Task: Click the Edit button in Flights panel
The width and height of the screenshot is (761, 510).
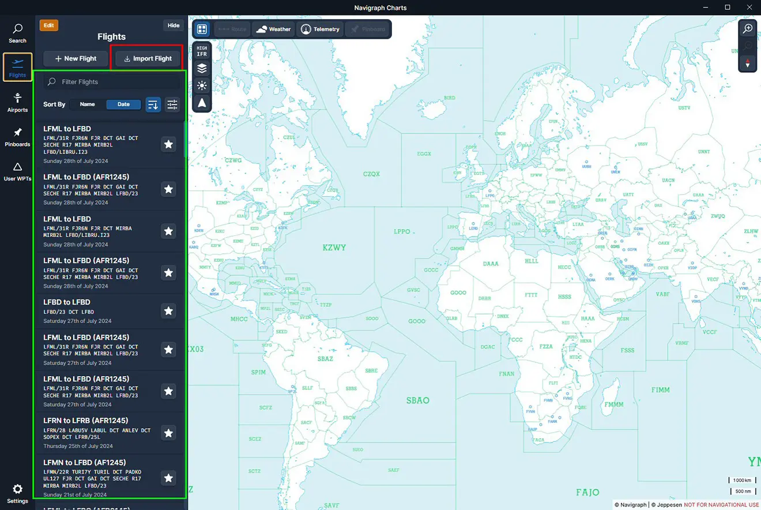Action: [49, 25]
